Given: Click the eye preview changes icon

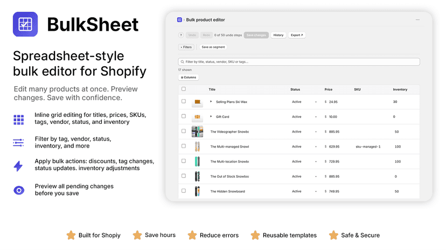Looking at the screenshot, I should [x=19, y=190].
